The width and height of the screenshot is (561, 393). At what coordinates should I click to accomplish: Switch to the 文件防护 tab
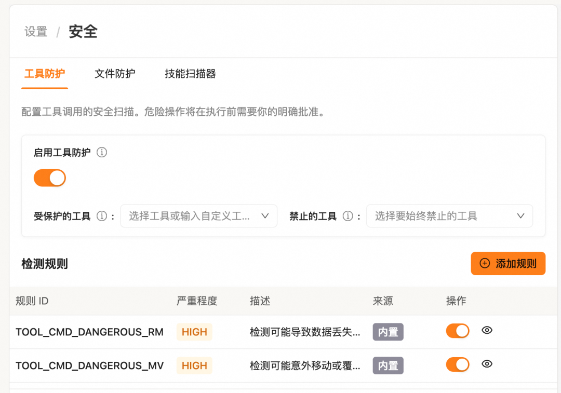tap(114, 74)
